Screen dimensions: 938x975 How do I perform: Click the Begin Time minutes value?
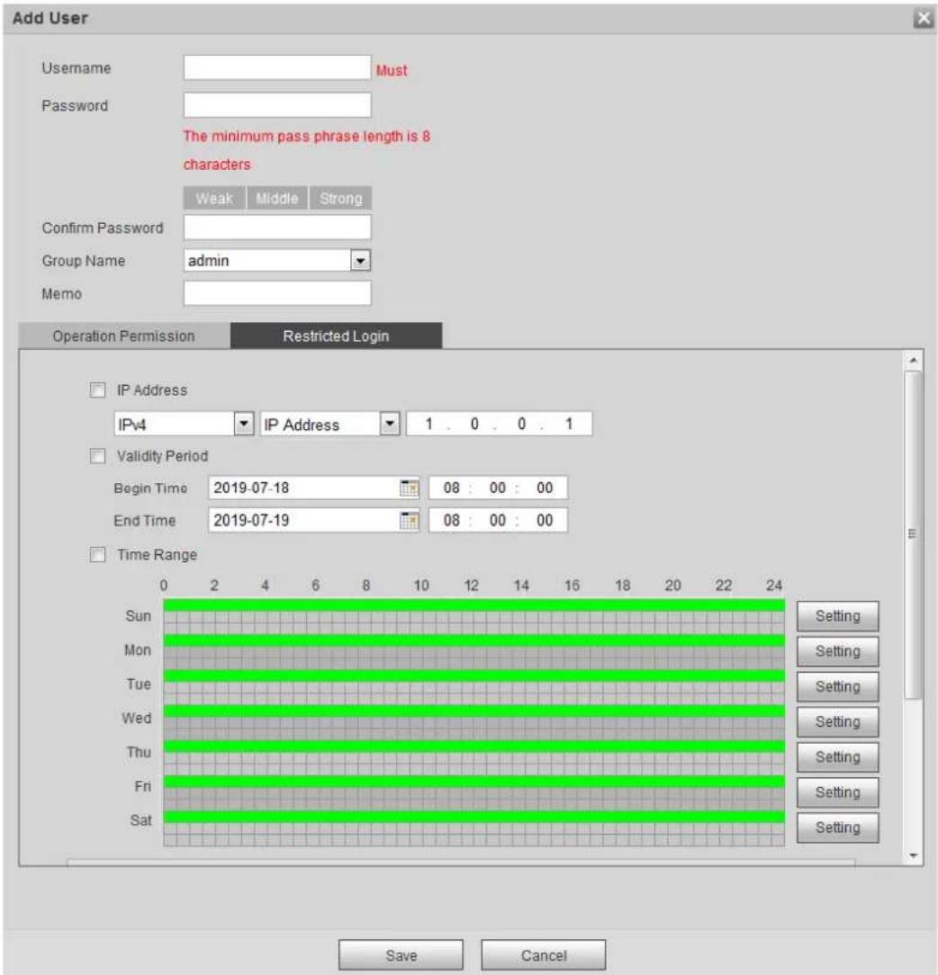(x=497, y=488)
